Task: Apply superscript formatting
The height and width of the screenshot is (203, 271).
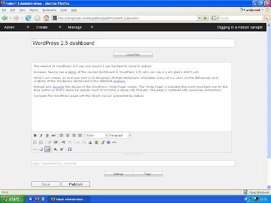Action: (x=61, y=149)
